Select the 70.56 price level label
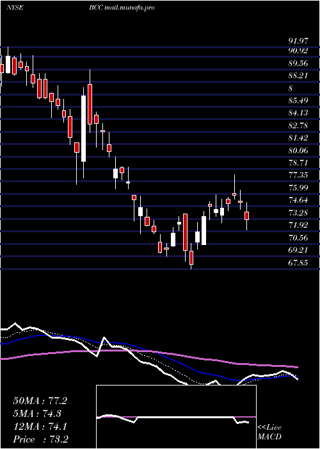The width and height of the screenshot is (320, 449). coord(298,237)
